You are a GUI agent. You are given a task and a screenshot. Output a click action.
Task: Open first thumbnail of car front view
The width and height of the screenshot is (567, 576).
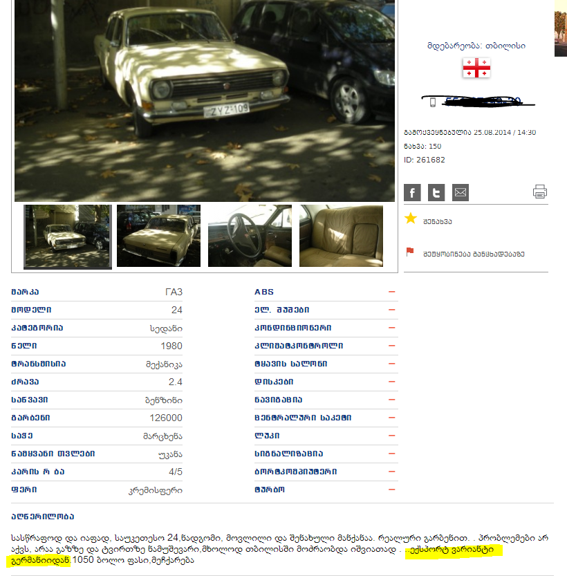pos(68,237)
